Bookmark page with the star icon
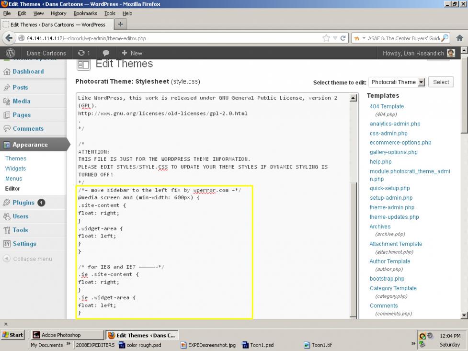 [326, 38]
